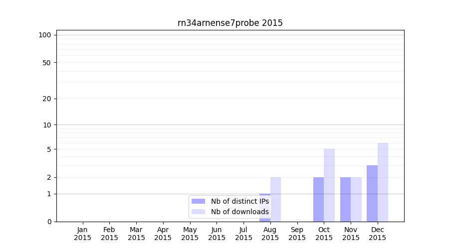Screen dimensions: 449x249
Task: Select the 'Nb of distinct IPs' legend label
Action: click(239, 201)
